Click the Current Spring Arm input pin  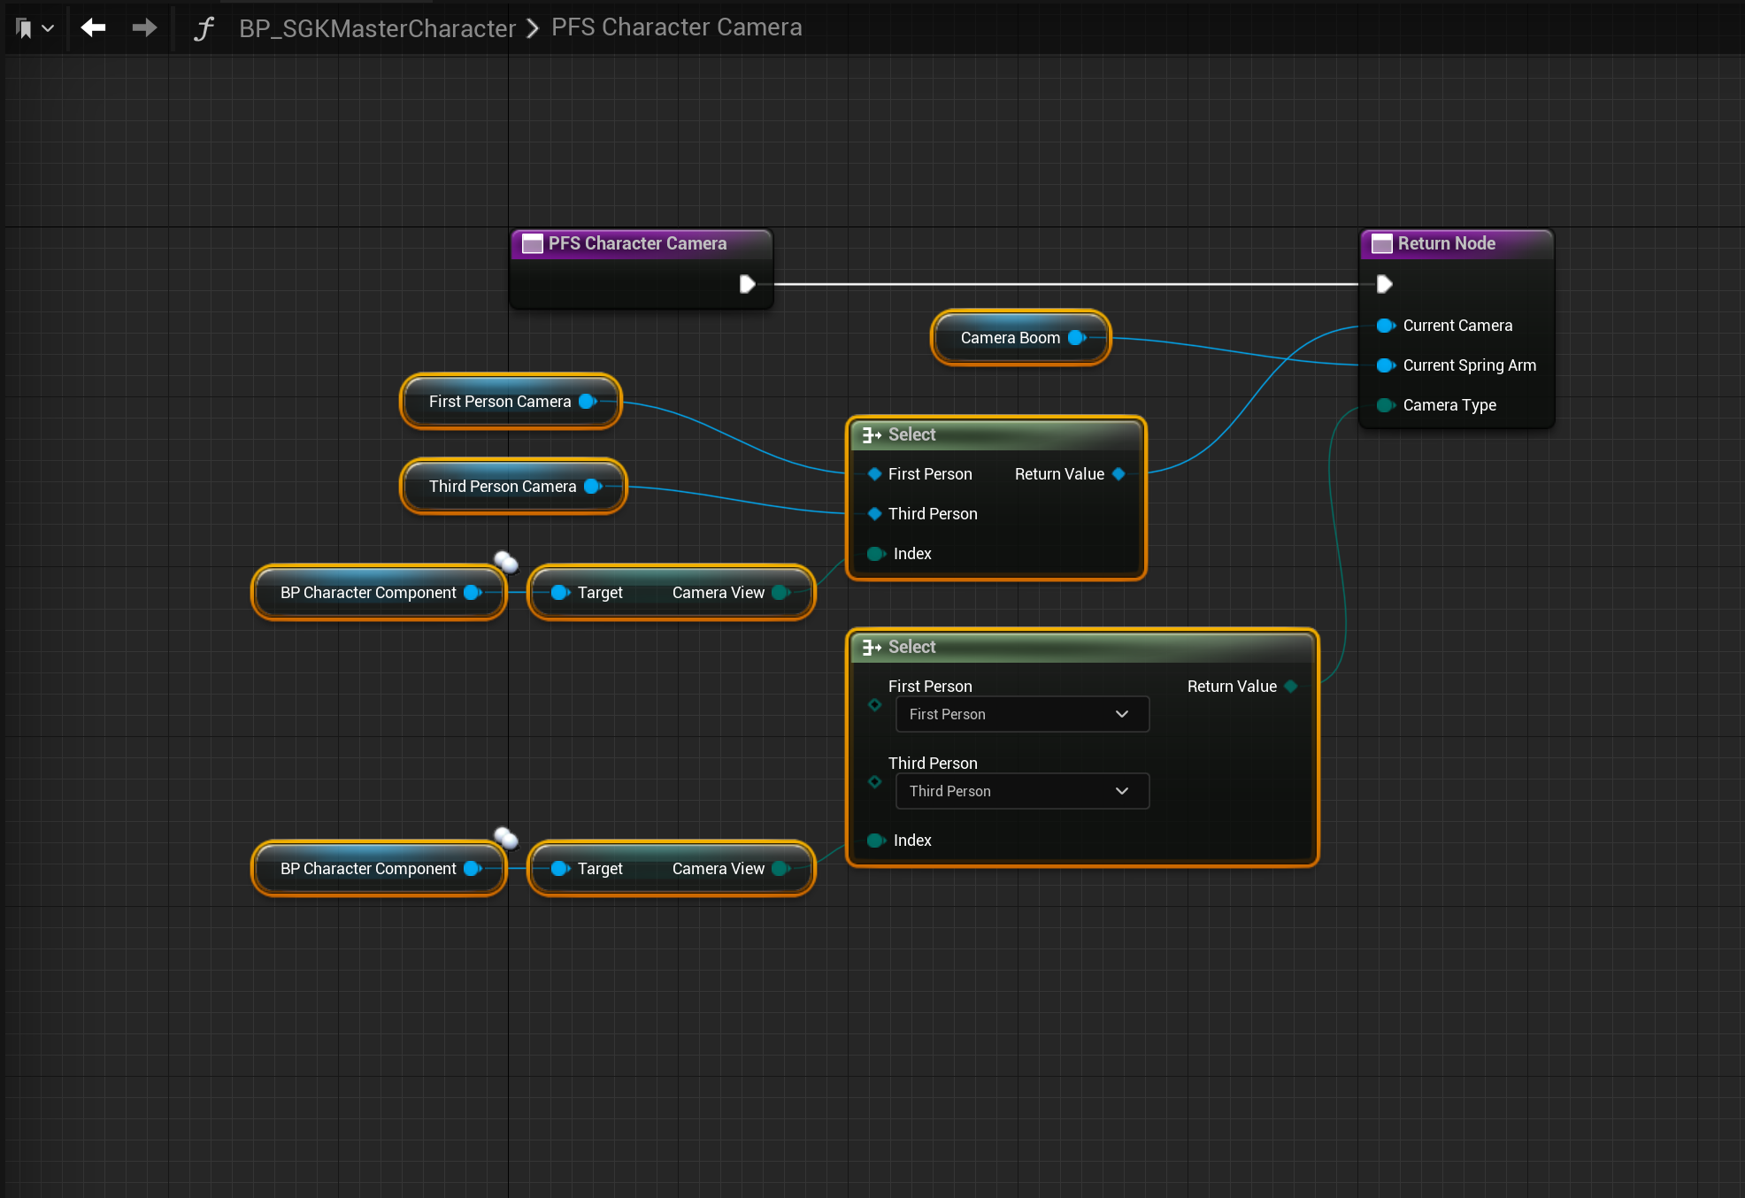point(1385,365)
